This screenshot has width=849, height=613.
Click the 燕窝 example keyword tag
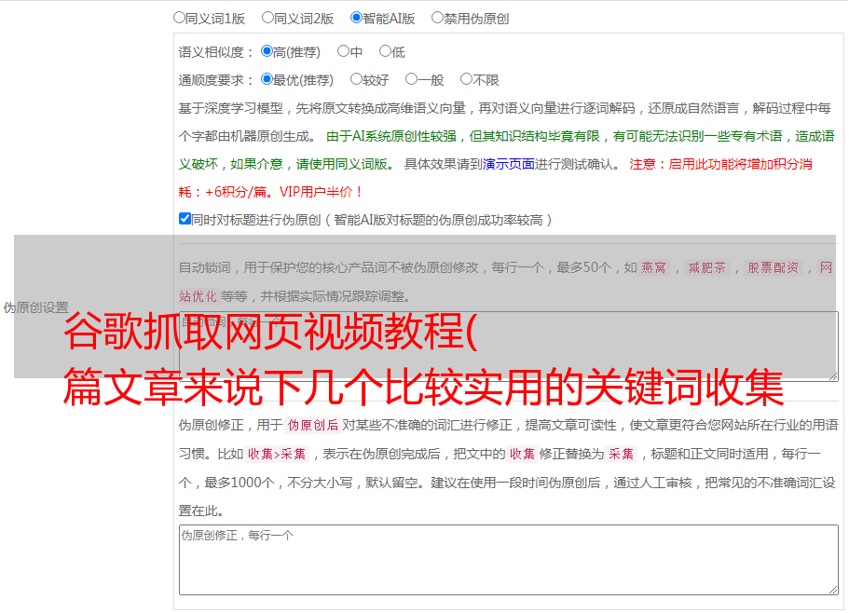coord(654,267)
